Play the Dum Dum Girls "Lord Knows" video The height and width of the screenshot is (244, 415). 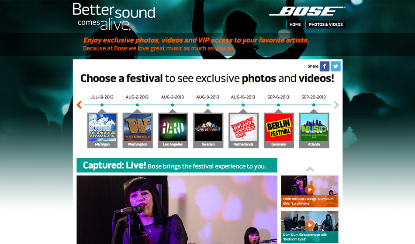(x=310, y=191)
